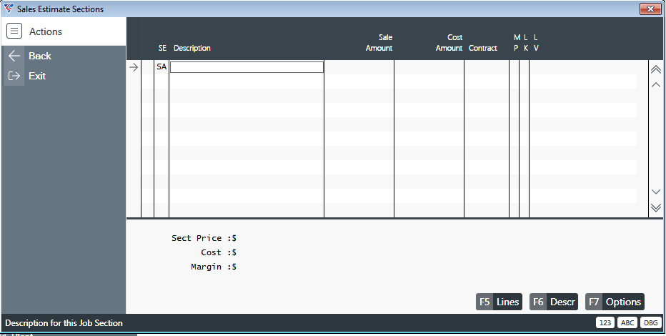Toggle the DBG debug indicator
The width and height of the screenshot is (666, 336).
coord(650,323)
